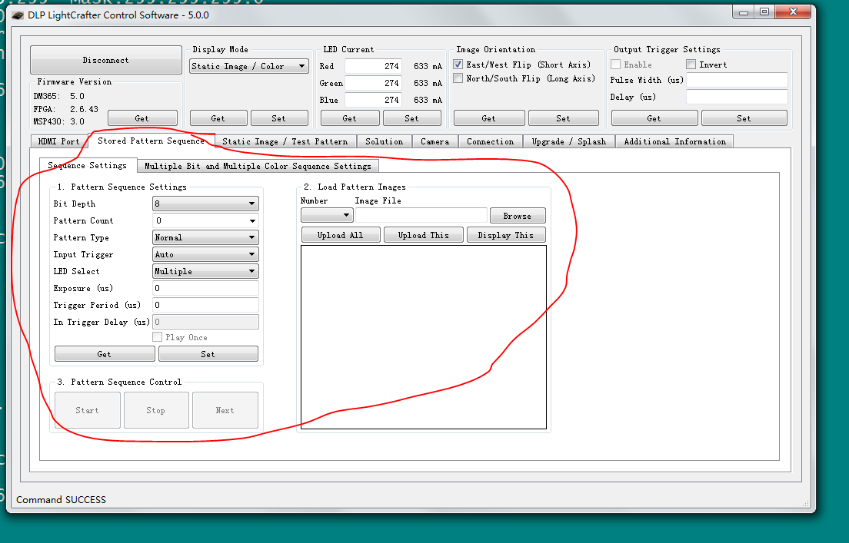Click Set under LED Current
Screen dimensions: 849x543
(411, 118)
